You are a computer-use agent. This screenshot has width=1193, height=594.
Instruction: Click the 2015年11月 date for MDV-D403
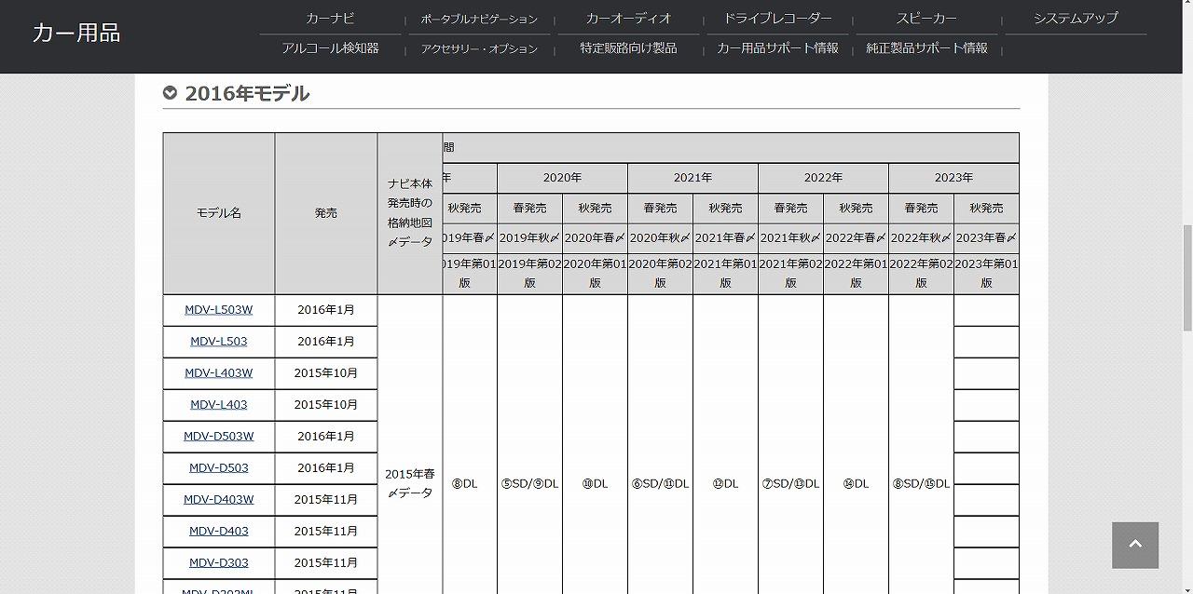[x=326, y=532]
